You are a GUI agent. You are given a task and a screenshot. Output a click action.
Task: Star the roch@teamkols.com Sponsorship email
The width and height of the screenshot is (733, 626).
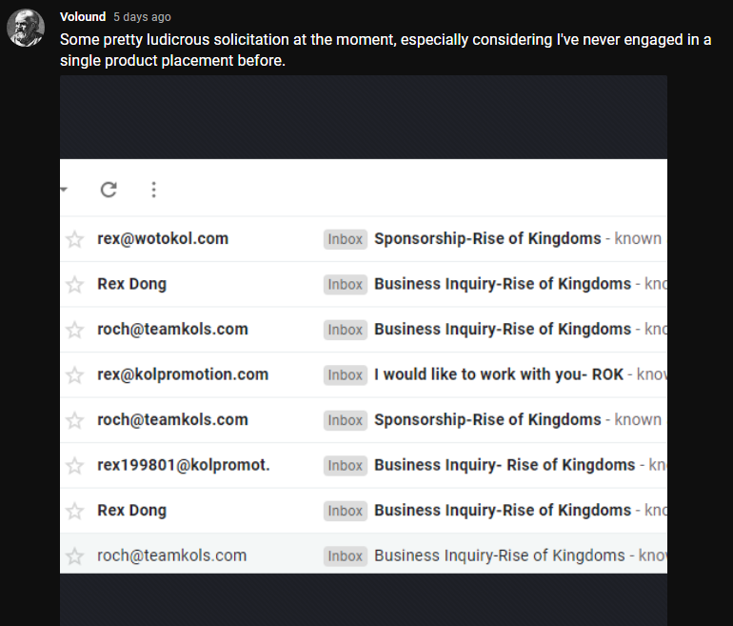click(75, 420)
